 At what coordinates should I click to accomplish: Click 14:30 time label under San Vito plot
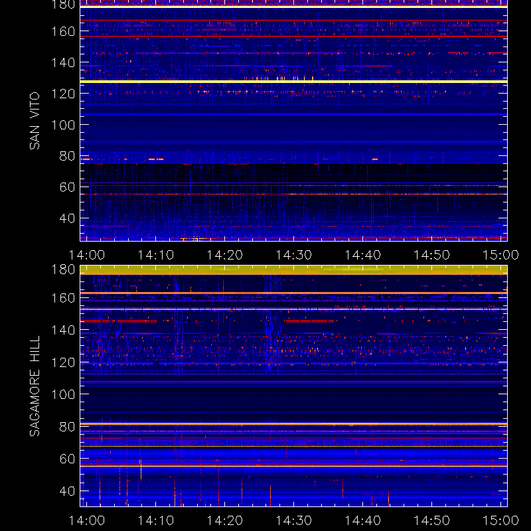(294, 255)
